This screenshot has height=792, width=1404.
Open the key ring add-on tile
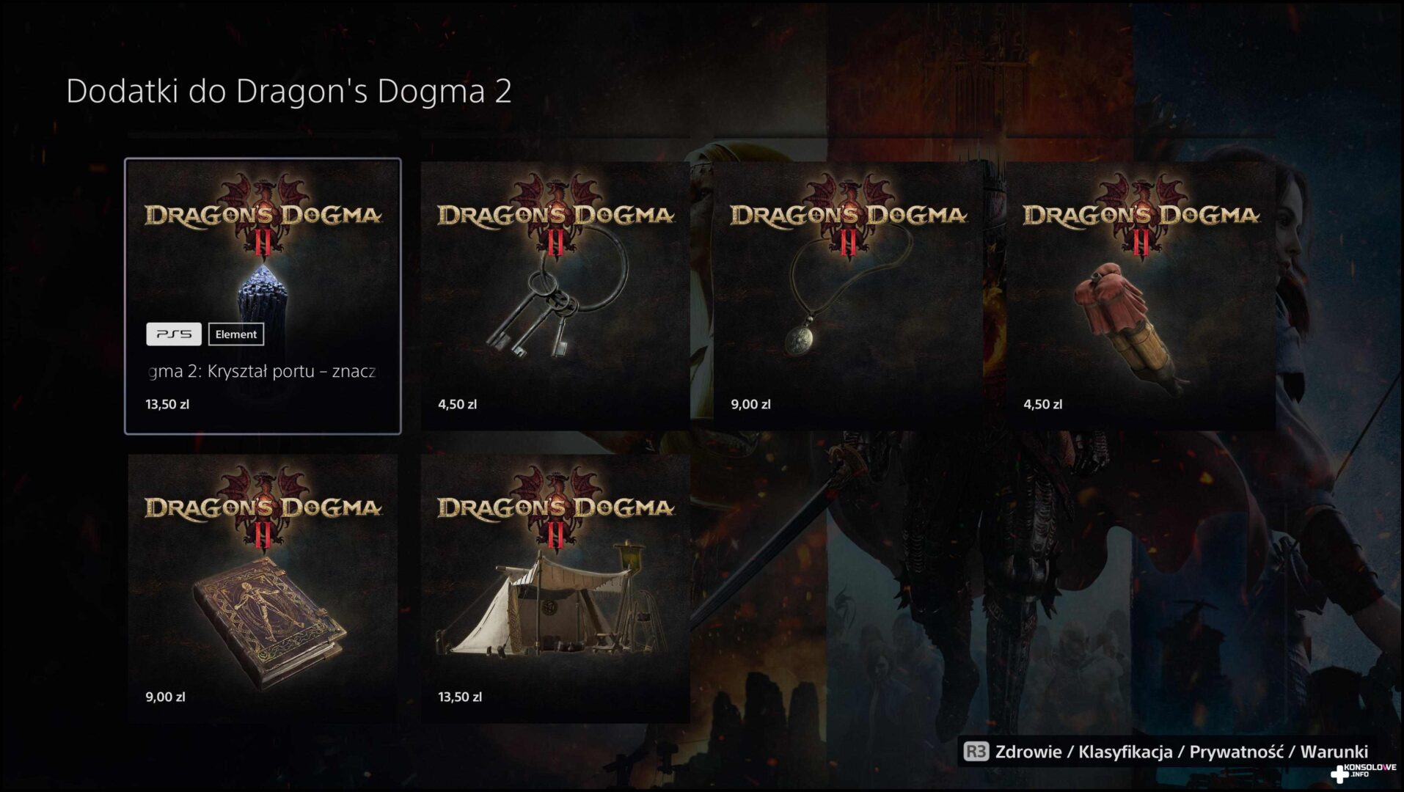(x=555, y=296)
